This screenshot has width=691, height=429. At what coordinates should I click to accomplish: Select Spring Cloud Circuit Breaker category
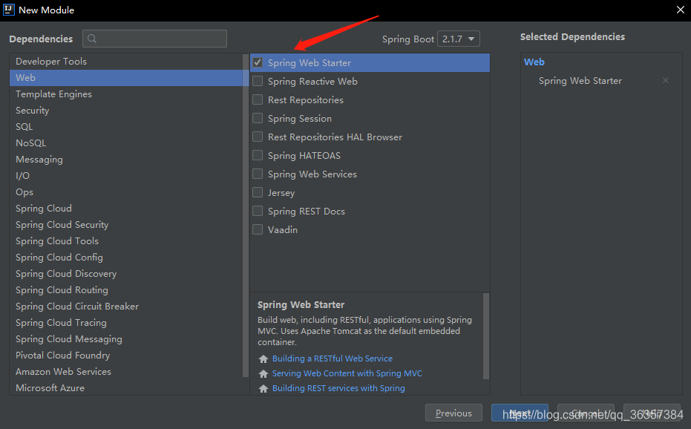(126, 306)
